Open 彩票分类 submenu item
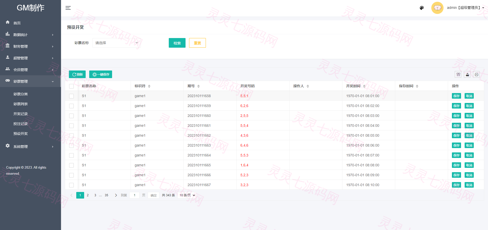Screen dimensions: 488x230 click(21, 94)
